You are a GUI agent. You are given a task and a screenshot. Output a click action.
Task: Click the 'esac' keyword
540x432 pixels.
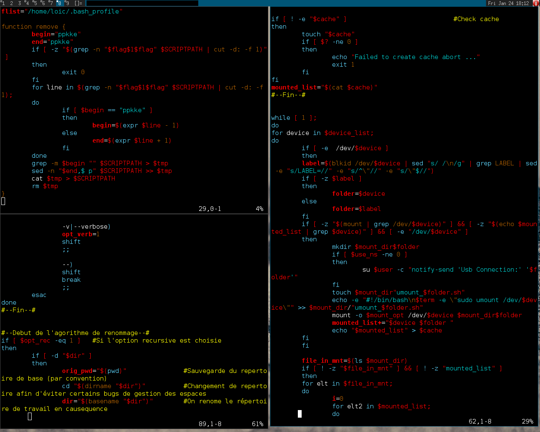coord(39,295)
